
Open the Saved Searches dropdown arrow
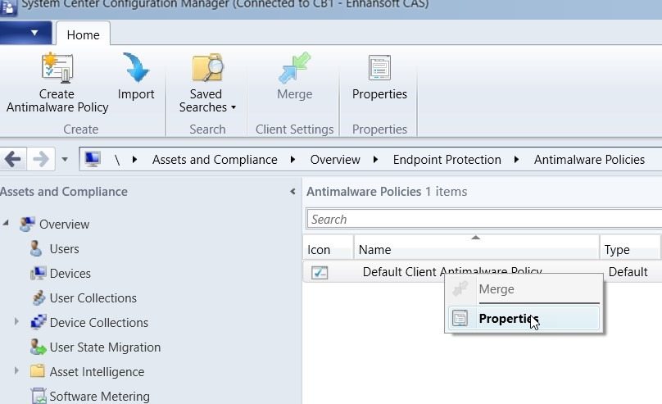point(234,107)
